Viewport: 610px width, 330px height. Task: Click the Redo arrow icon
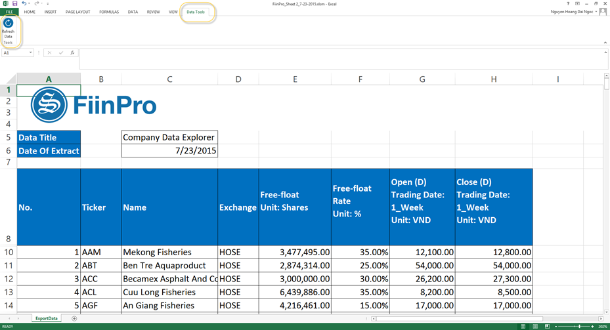tap(36, 3)
